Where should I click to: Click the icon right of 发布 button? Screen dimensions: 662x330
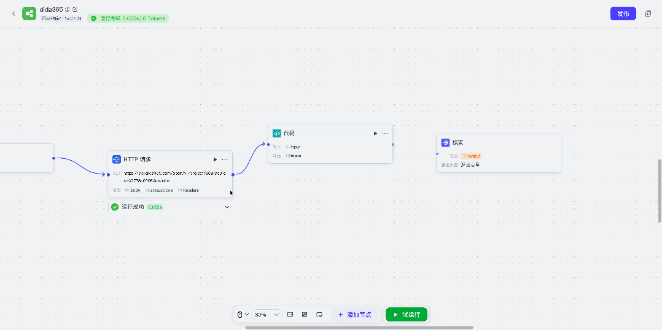(x=648, y=14)
